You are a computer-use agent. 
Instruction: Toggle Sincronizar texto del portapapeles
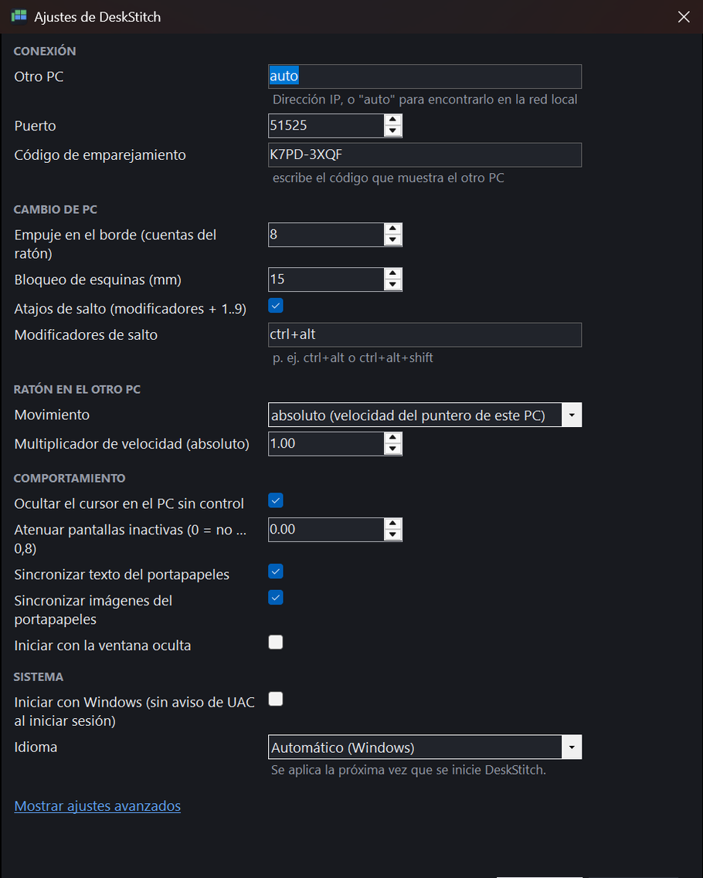coord(276,571)
